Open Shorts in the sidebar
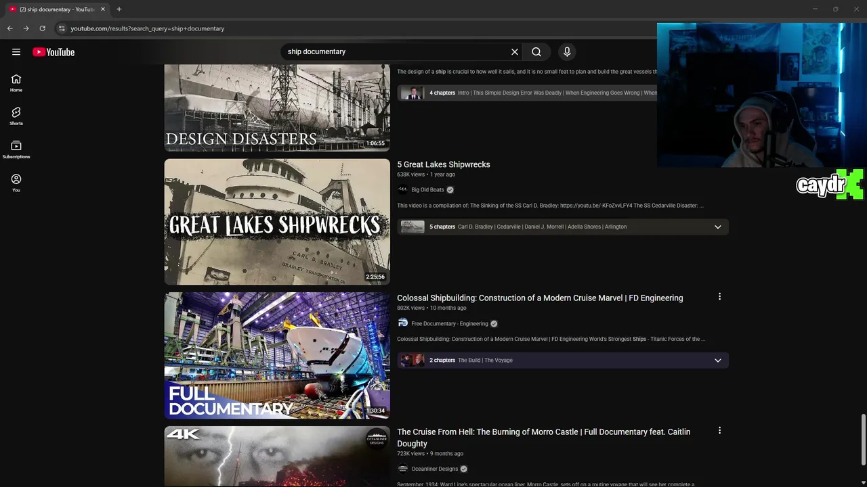Viewport: 867px width, 487px height. (x=16, y=116)
